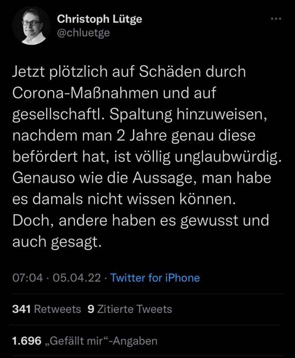The width and height of the screenshot is (295, 358).
Task: Click Christoph Lütge's profile picture
Action: pos(31,27)
